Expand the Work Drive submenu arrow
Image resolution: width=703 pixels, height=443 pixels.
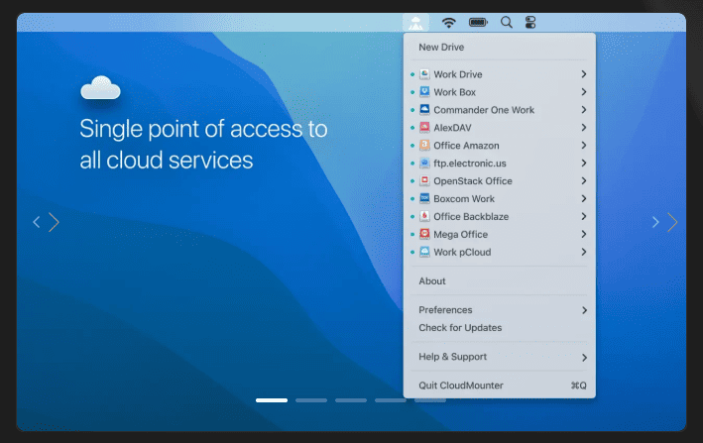(584, 74)
